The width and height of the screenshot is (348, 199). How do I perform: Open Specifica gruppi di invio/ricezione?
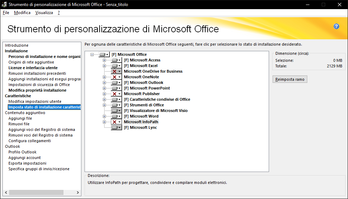click(39, 169)
